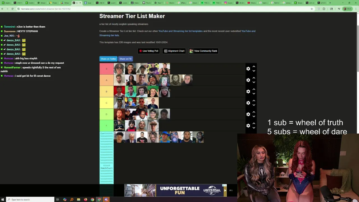Click the taskbar search box
The height and width of the screenshot is (202, 359).
tap(29, 199)
